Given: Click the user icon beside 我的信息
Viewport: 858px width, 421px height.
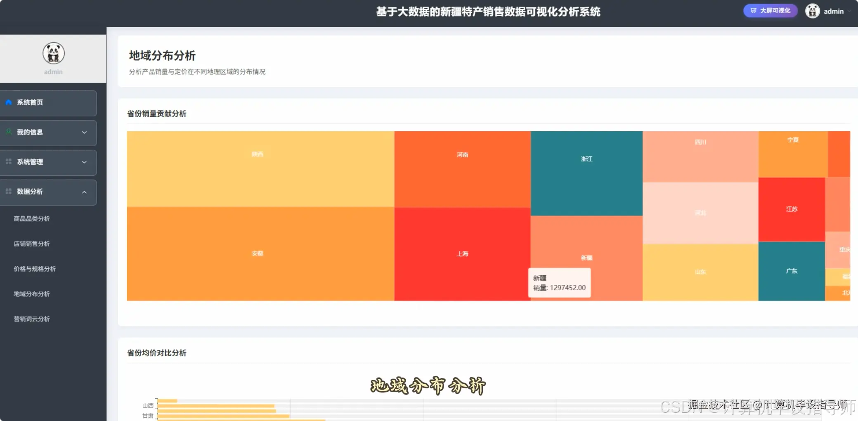Looking at the screenshot, I should (8, 132).
